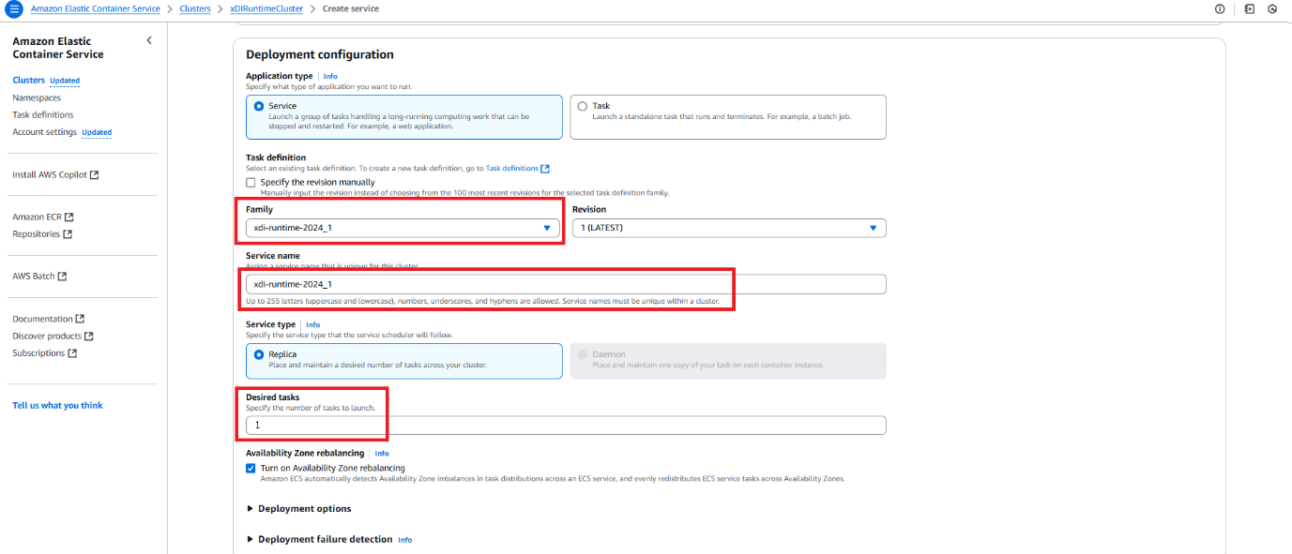The image size is (1292, 554).
Task: Click the Service name input field
Action: click(x=566, y=284)
